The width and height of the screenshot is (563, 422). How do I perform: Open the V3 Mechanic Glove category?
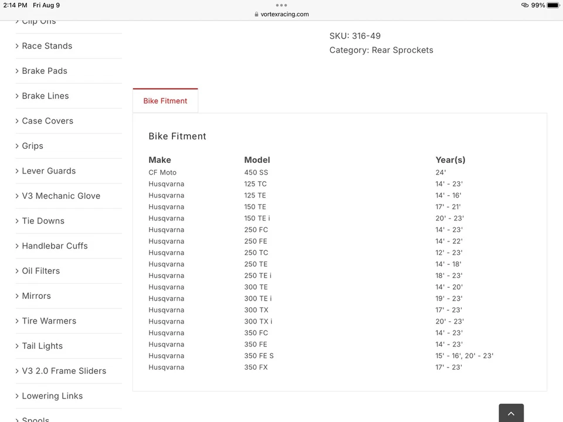[x=61, y=196]
